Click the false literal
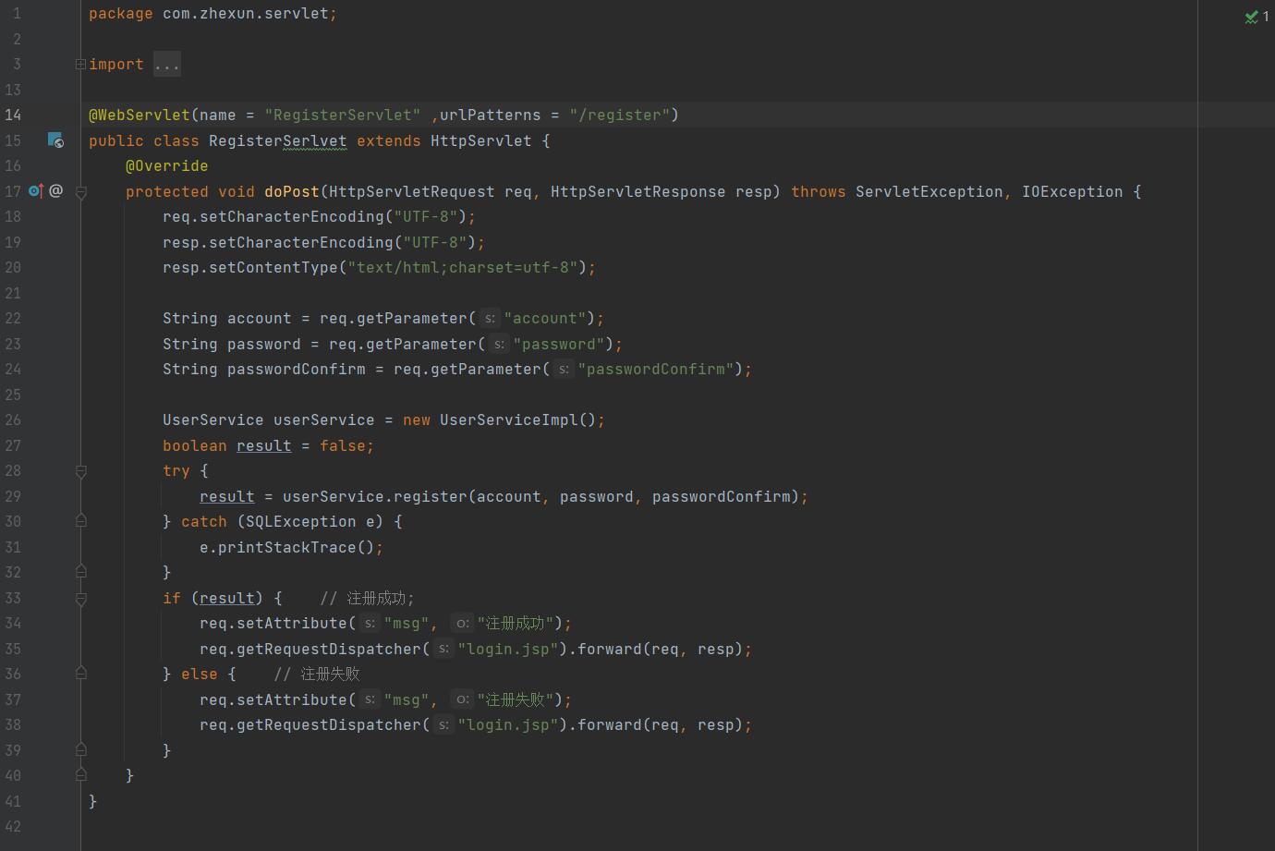The height and width of the screenshot is (851, 1275). (x=343, y=446)
